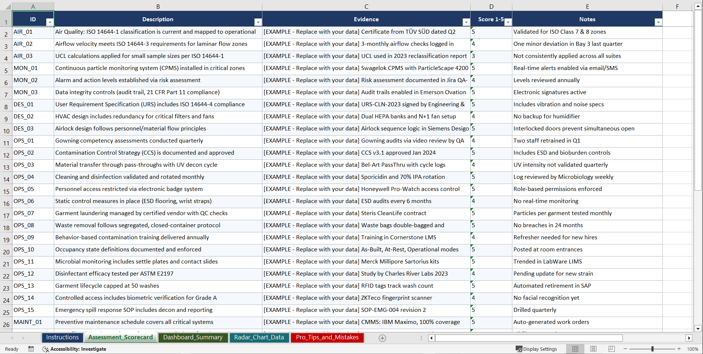
Task: Select all cells via the corner button
Action: 8,6
